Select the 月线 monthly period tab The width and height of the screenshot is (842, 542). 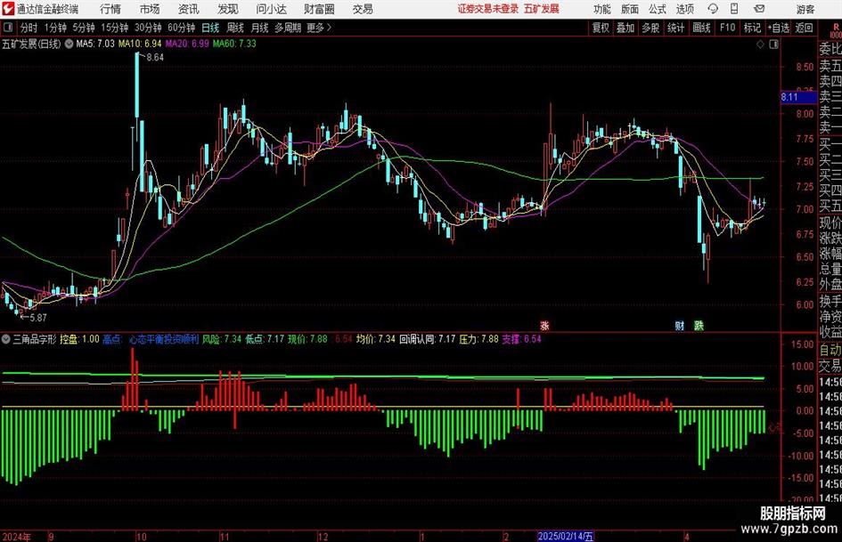259,28
